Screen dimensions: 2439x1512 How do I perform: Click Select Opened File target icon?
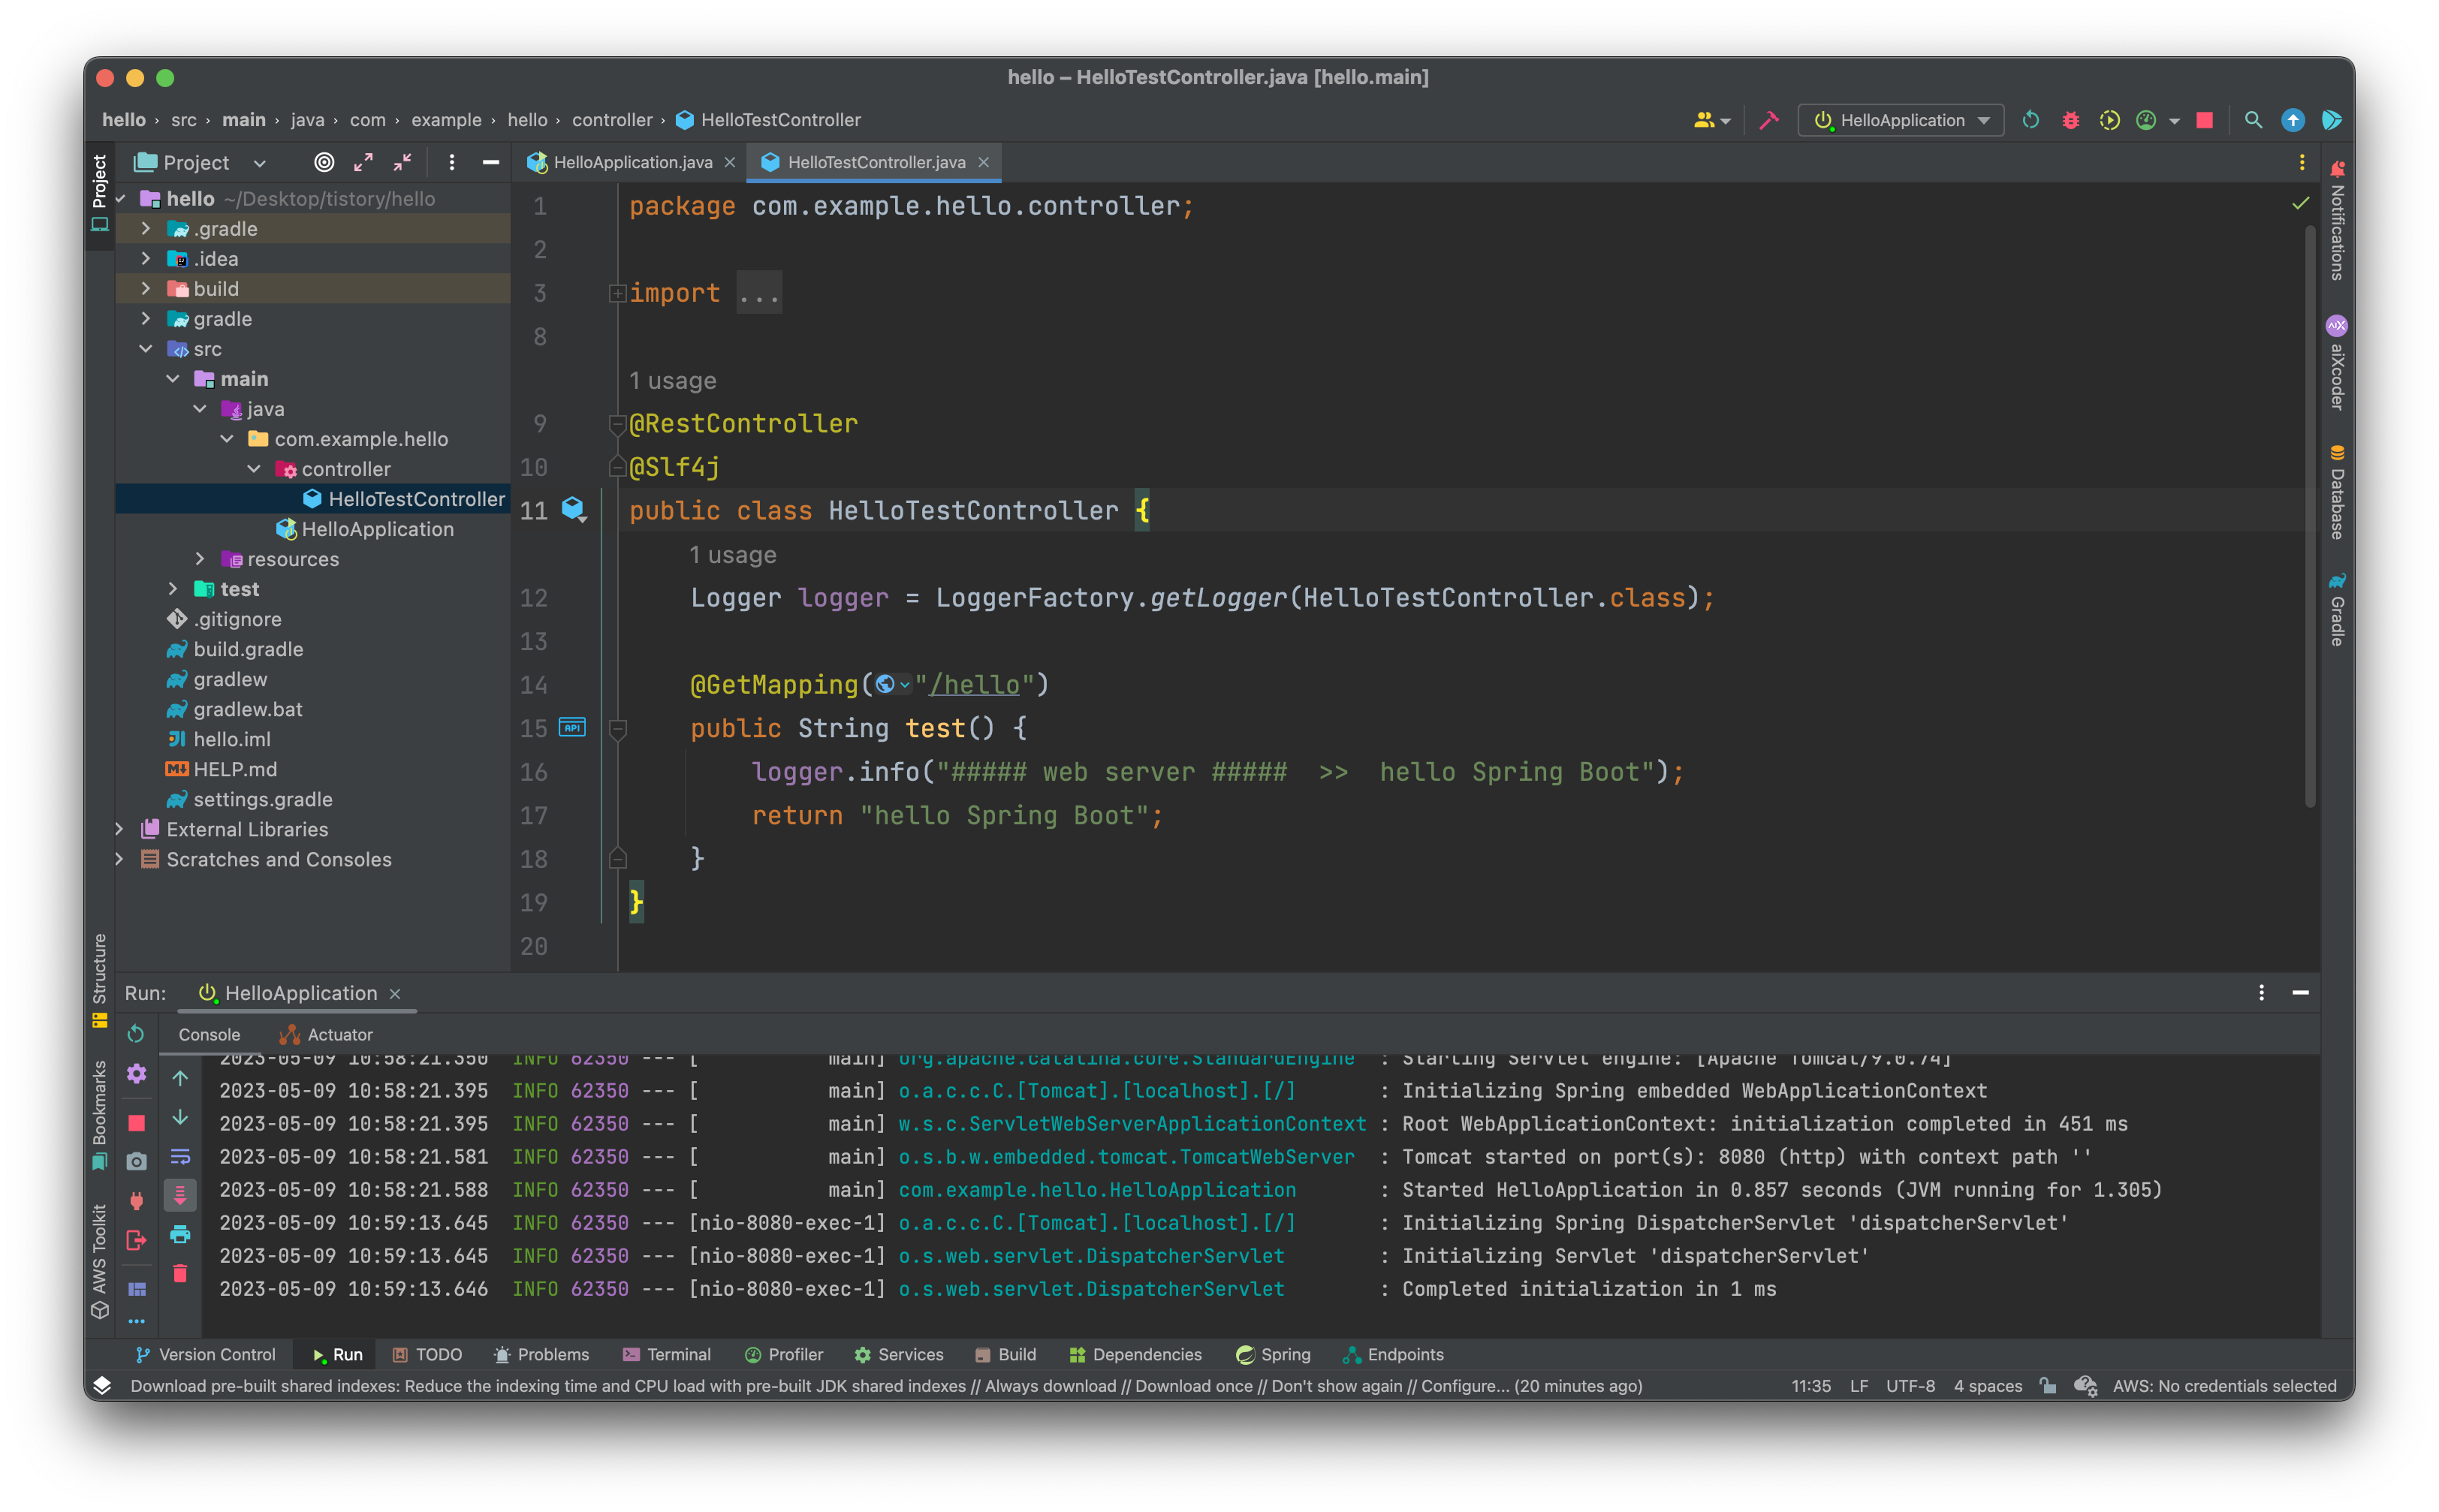click(x=324, y=162)
